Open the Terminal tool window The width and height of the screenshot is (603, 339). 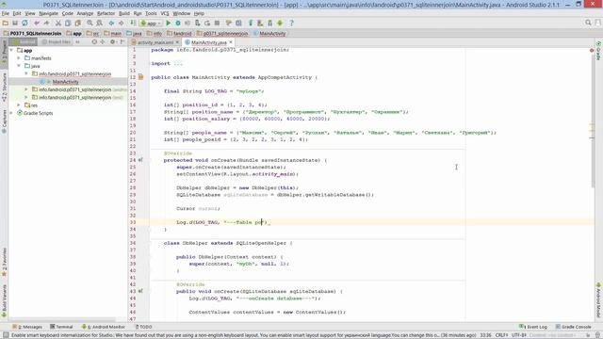(x=61, y=327)
